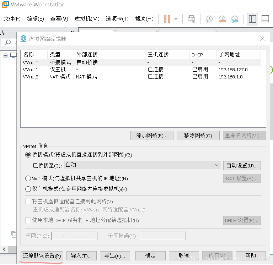Image resolution: width=273 pixels, height=265 pixels.
Task: Click the 移除网络(O) button
Action: [x=198, y=136]
